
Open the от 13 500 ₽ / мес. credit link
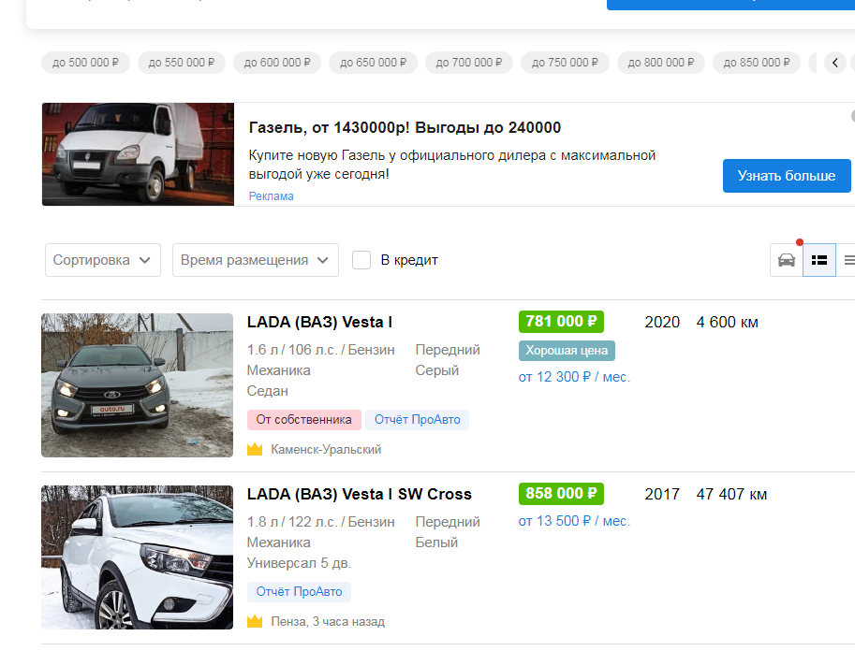574,521
